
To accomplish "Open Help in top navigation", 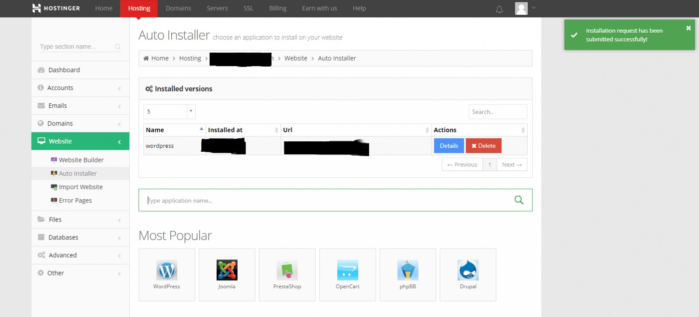I will point(359,8).
